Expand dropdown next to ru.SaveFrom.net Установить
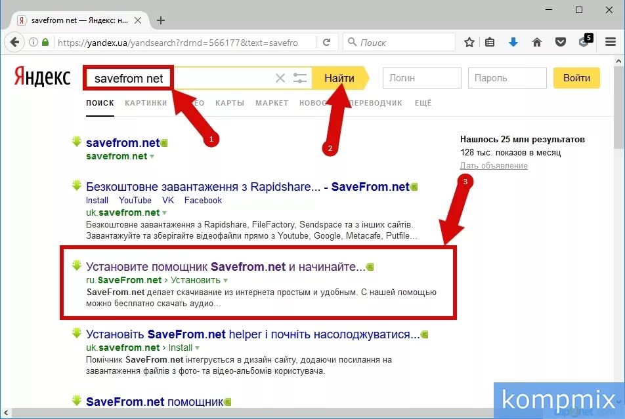 225,281
